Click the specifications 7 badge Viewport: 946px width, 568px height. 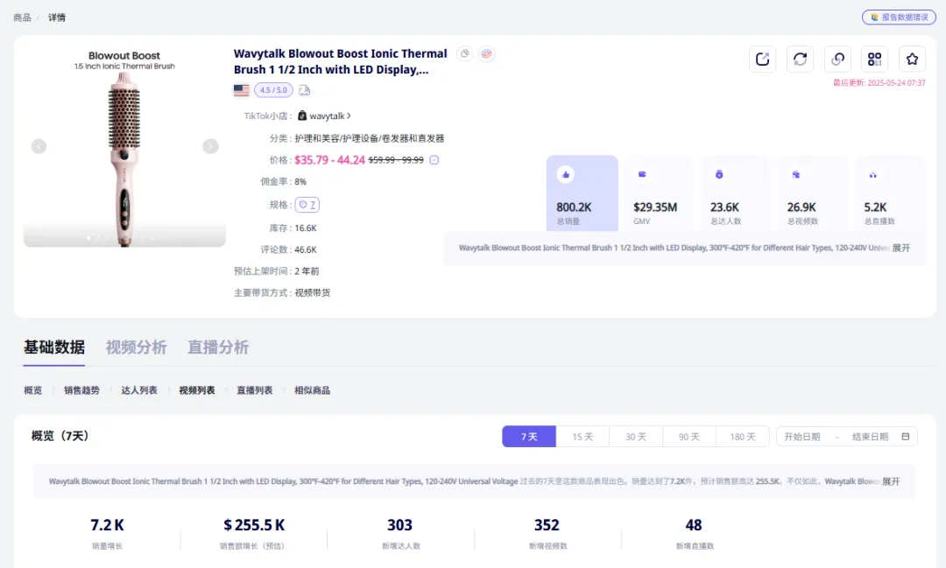click(307, 205)
